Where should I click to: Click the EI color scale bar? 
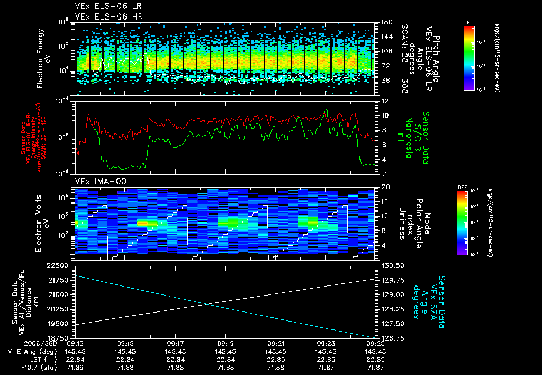coord(469,58)
